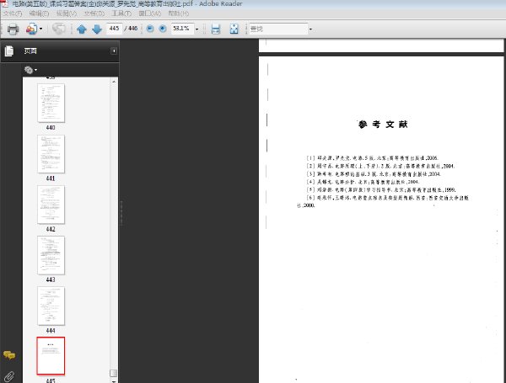Zoom in using the plus button

point(163,29)
